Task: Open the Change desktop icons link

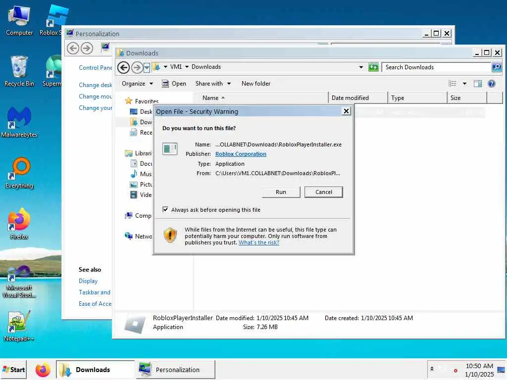Action: pos(96,85)
